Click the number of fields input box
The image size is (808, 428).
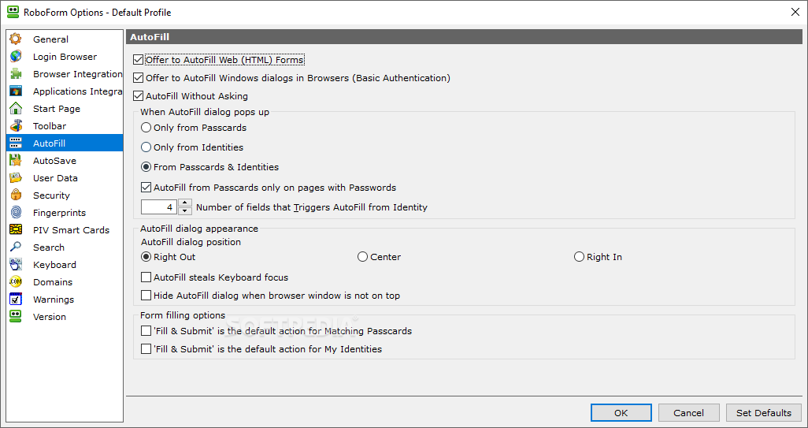click(159, 207)
